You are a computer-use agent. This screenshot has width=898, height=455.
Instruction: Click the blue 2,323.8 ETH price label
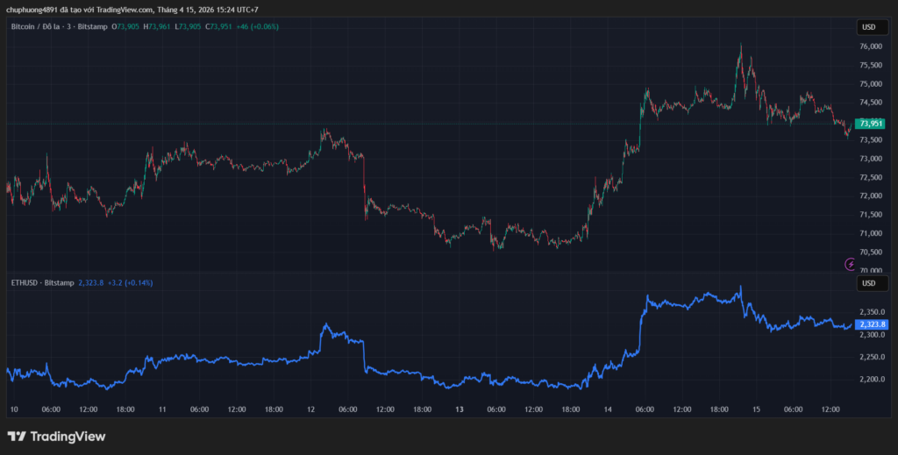pos(873,324)
